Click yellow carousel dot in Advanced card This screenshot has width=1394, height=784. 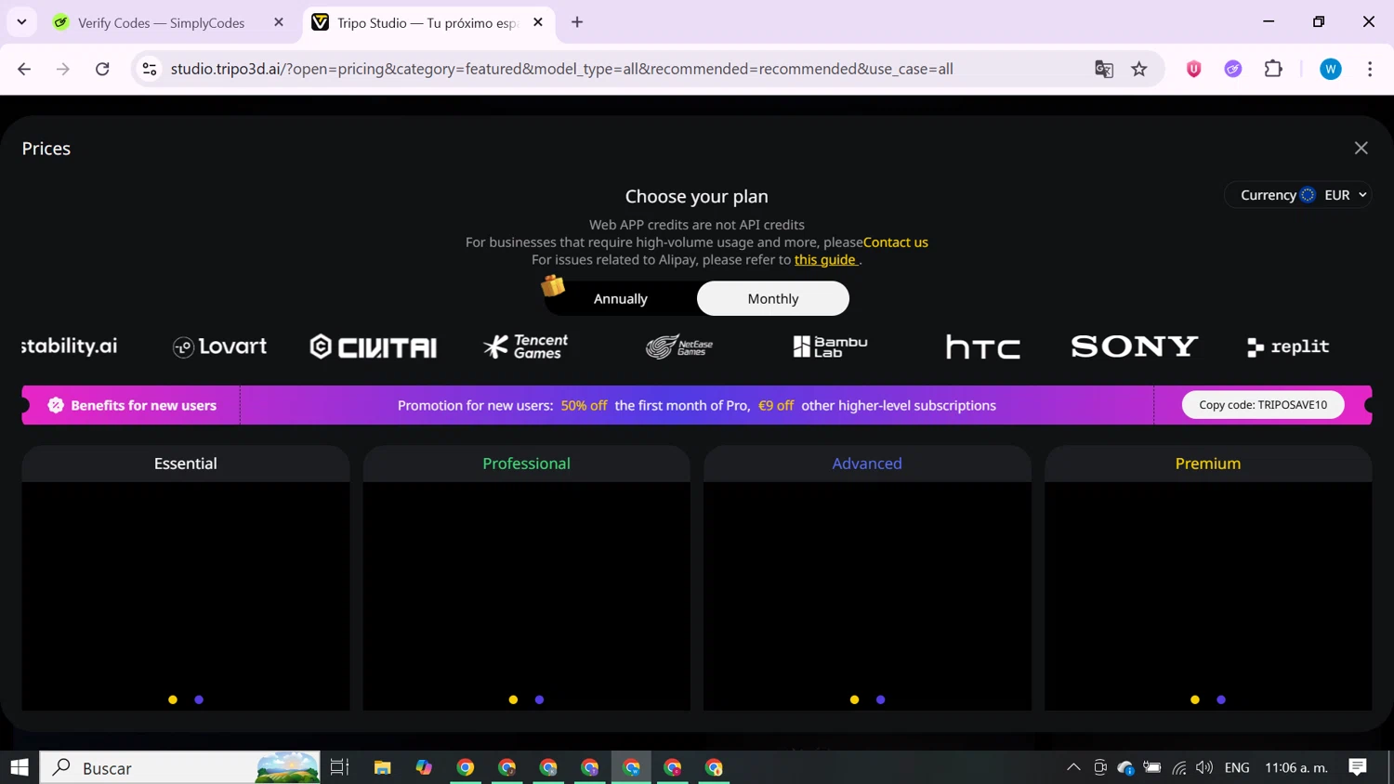[854, 699]
